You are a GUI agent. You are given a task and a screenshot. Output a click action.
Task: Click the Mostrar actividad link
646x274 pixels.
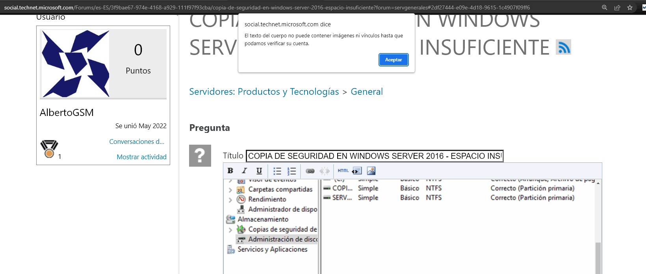[x=141, y=157]
